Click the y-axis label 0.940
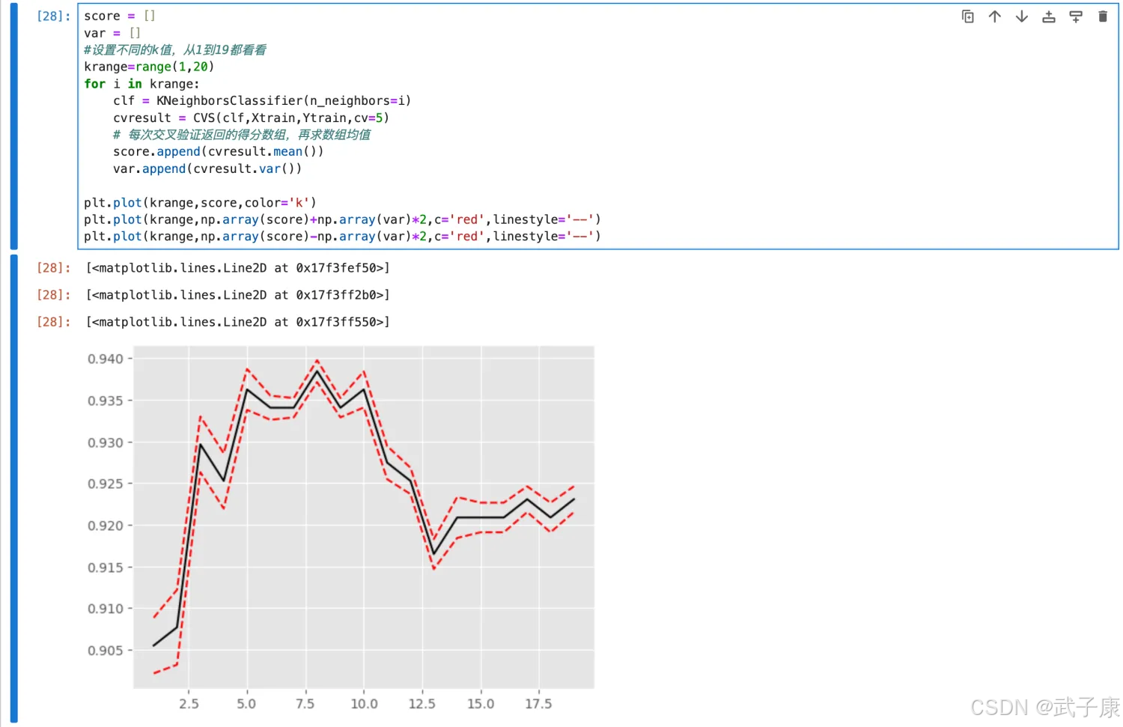Screen dimensions: 1123x727 coord(105,359)
